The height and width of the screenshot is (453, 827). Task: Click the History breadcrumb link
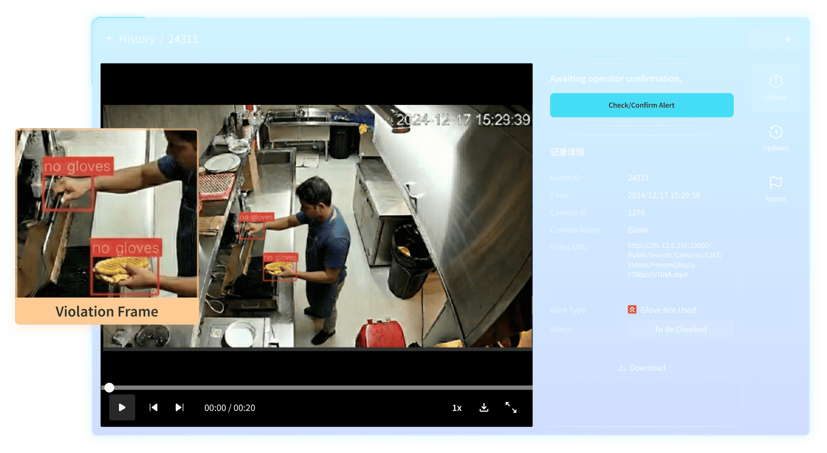[x=137, y=39]
